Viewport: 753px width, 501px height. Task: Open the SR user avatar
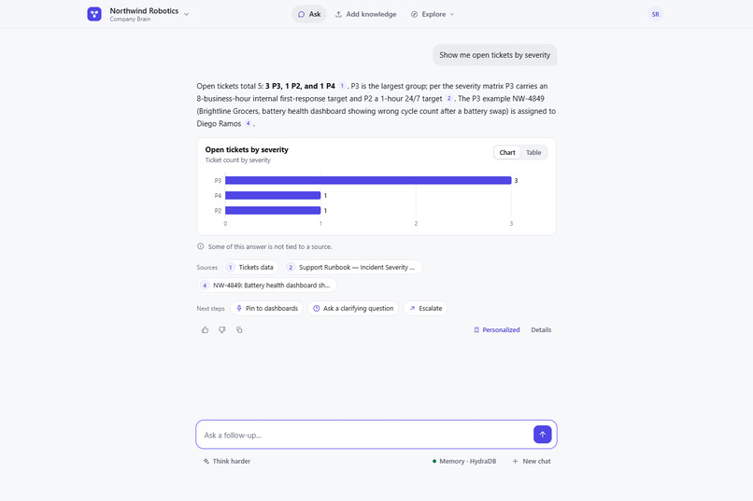coord(655,14)
